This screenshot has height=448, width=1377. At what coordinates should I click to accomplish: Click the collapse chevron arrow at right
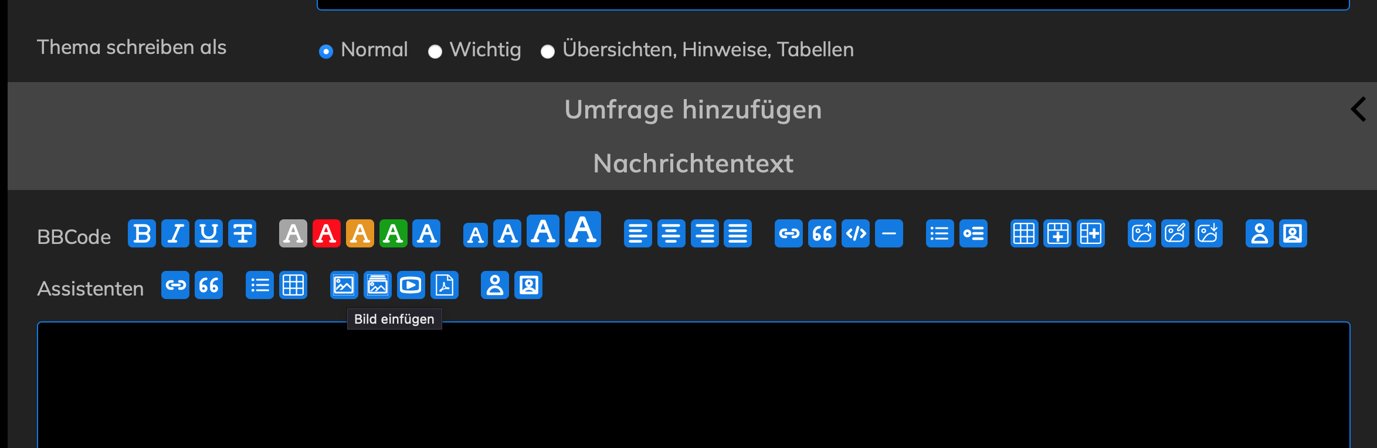[x=1358, y=110]
